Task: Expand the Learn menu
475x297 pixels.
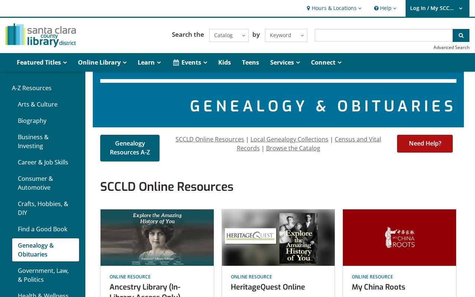Action: click(x=149, y=62)
